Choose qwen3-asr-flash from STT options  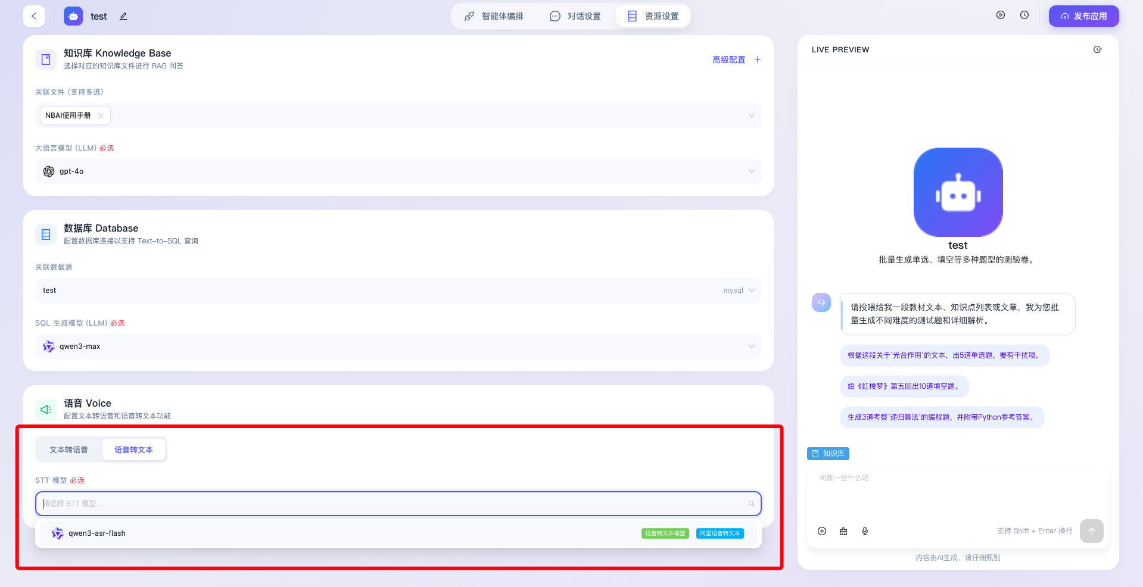pyautogui.click(x=97, y=533)
